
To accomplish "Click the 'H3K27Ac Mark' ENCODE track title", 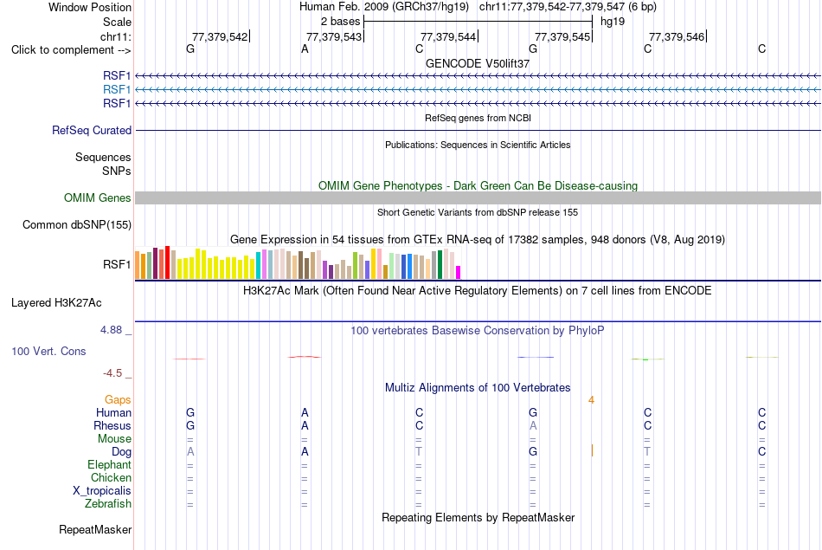I will 478,291.
